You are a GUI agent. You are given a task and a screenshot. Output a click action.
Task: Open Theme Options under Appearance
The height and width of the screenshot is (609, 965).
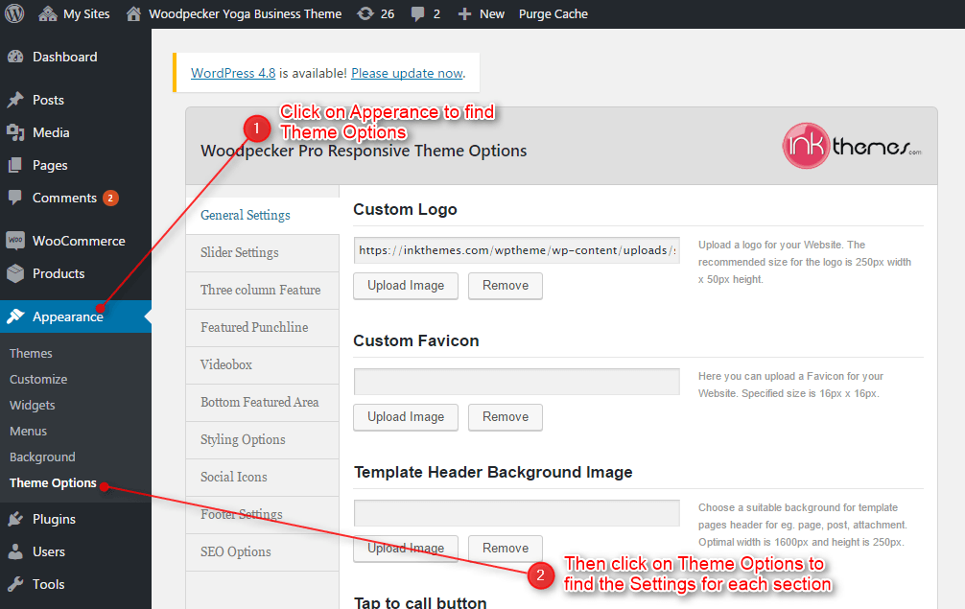pyautogui.click(x=53, y=482)
